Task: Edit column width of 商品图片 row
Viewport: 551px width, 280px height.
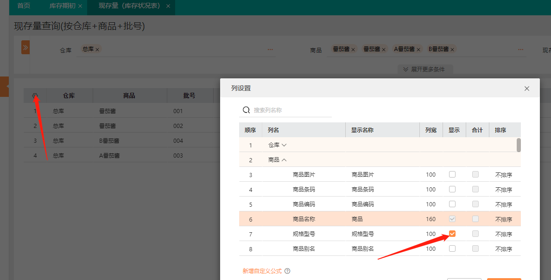Action: [431, 174]
